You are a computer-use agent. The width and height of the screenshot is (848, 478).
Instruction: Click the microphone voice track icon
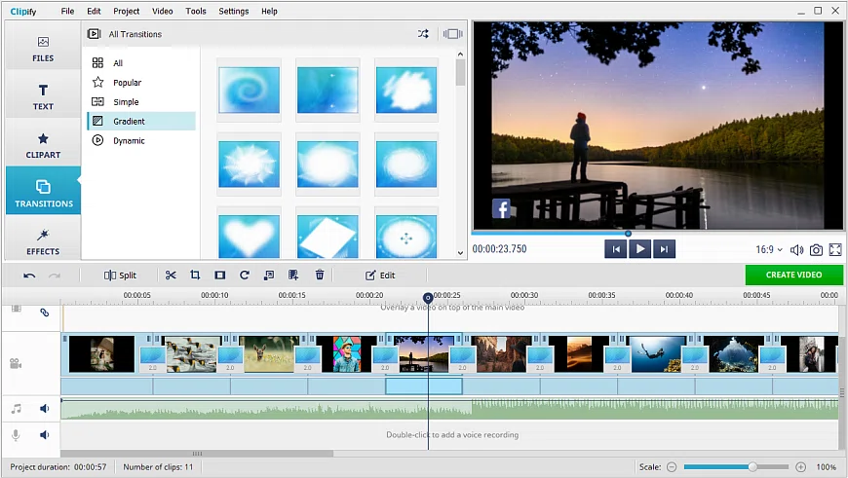coord(16,435)
